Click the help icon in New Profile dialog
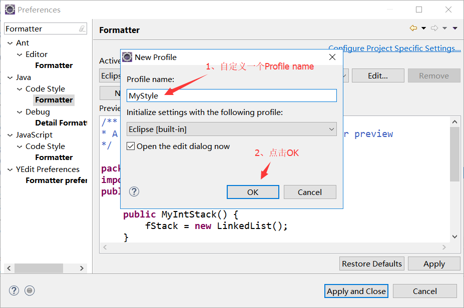Image resolution: width=464 pixels, height=308 pixels. click(x=134, y=192)
